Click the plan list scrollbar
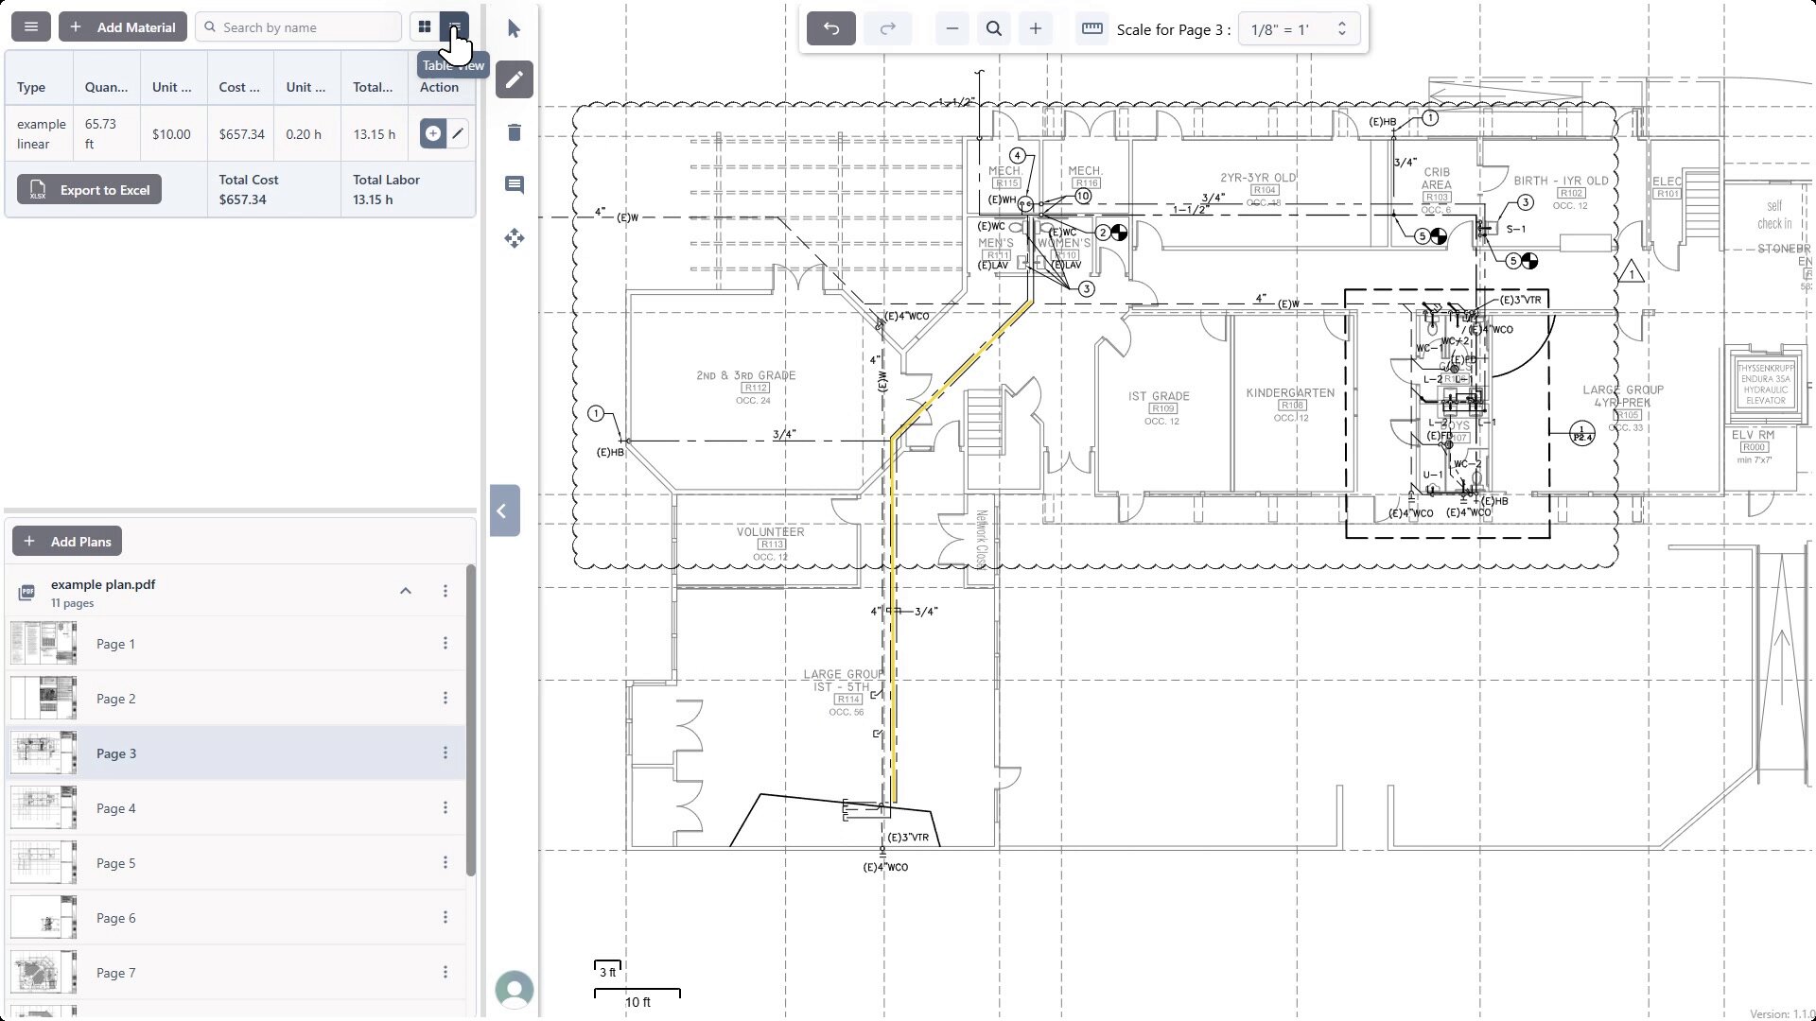Viewport: 1816px width, 1021px height. (x=471, y=720)
